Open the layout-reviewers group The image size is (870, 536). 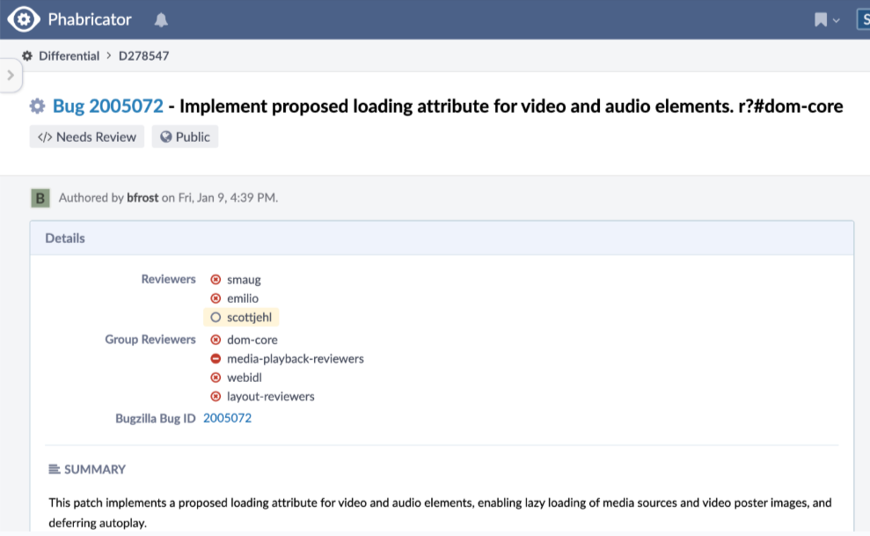pyautogui.click(x=270, y=396)
